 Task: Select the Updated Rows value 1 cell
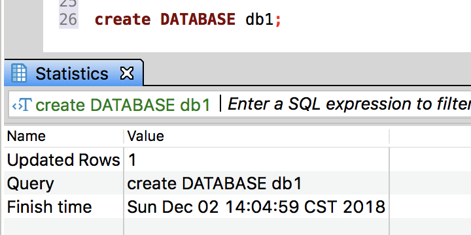coord(256,160)
